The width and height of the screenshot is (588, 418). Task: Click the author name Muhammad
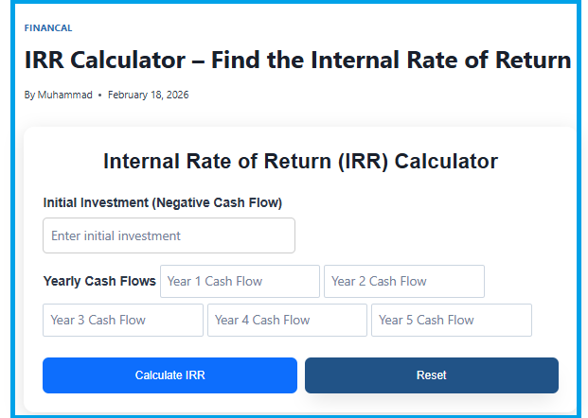64,96
